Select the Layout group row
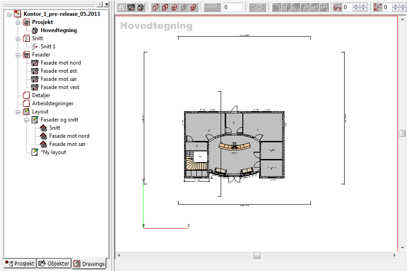The height and width of the screenshot is (271, 407). tap(40, 112)
